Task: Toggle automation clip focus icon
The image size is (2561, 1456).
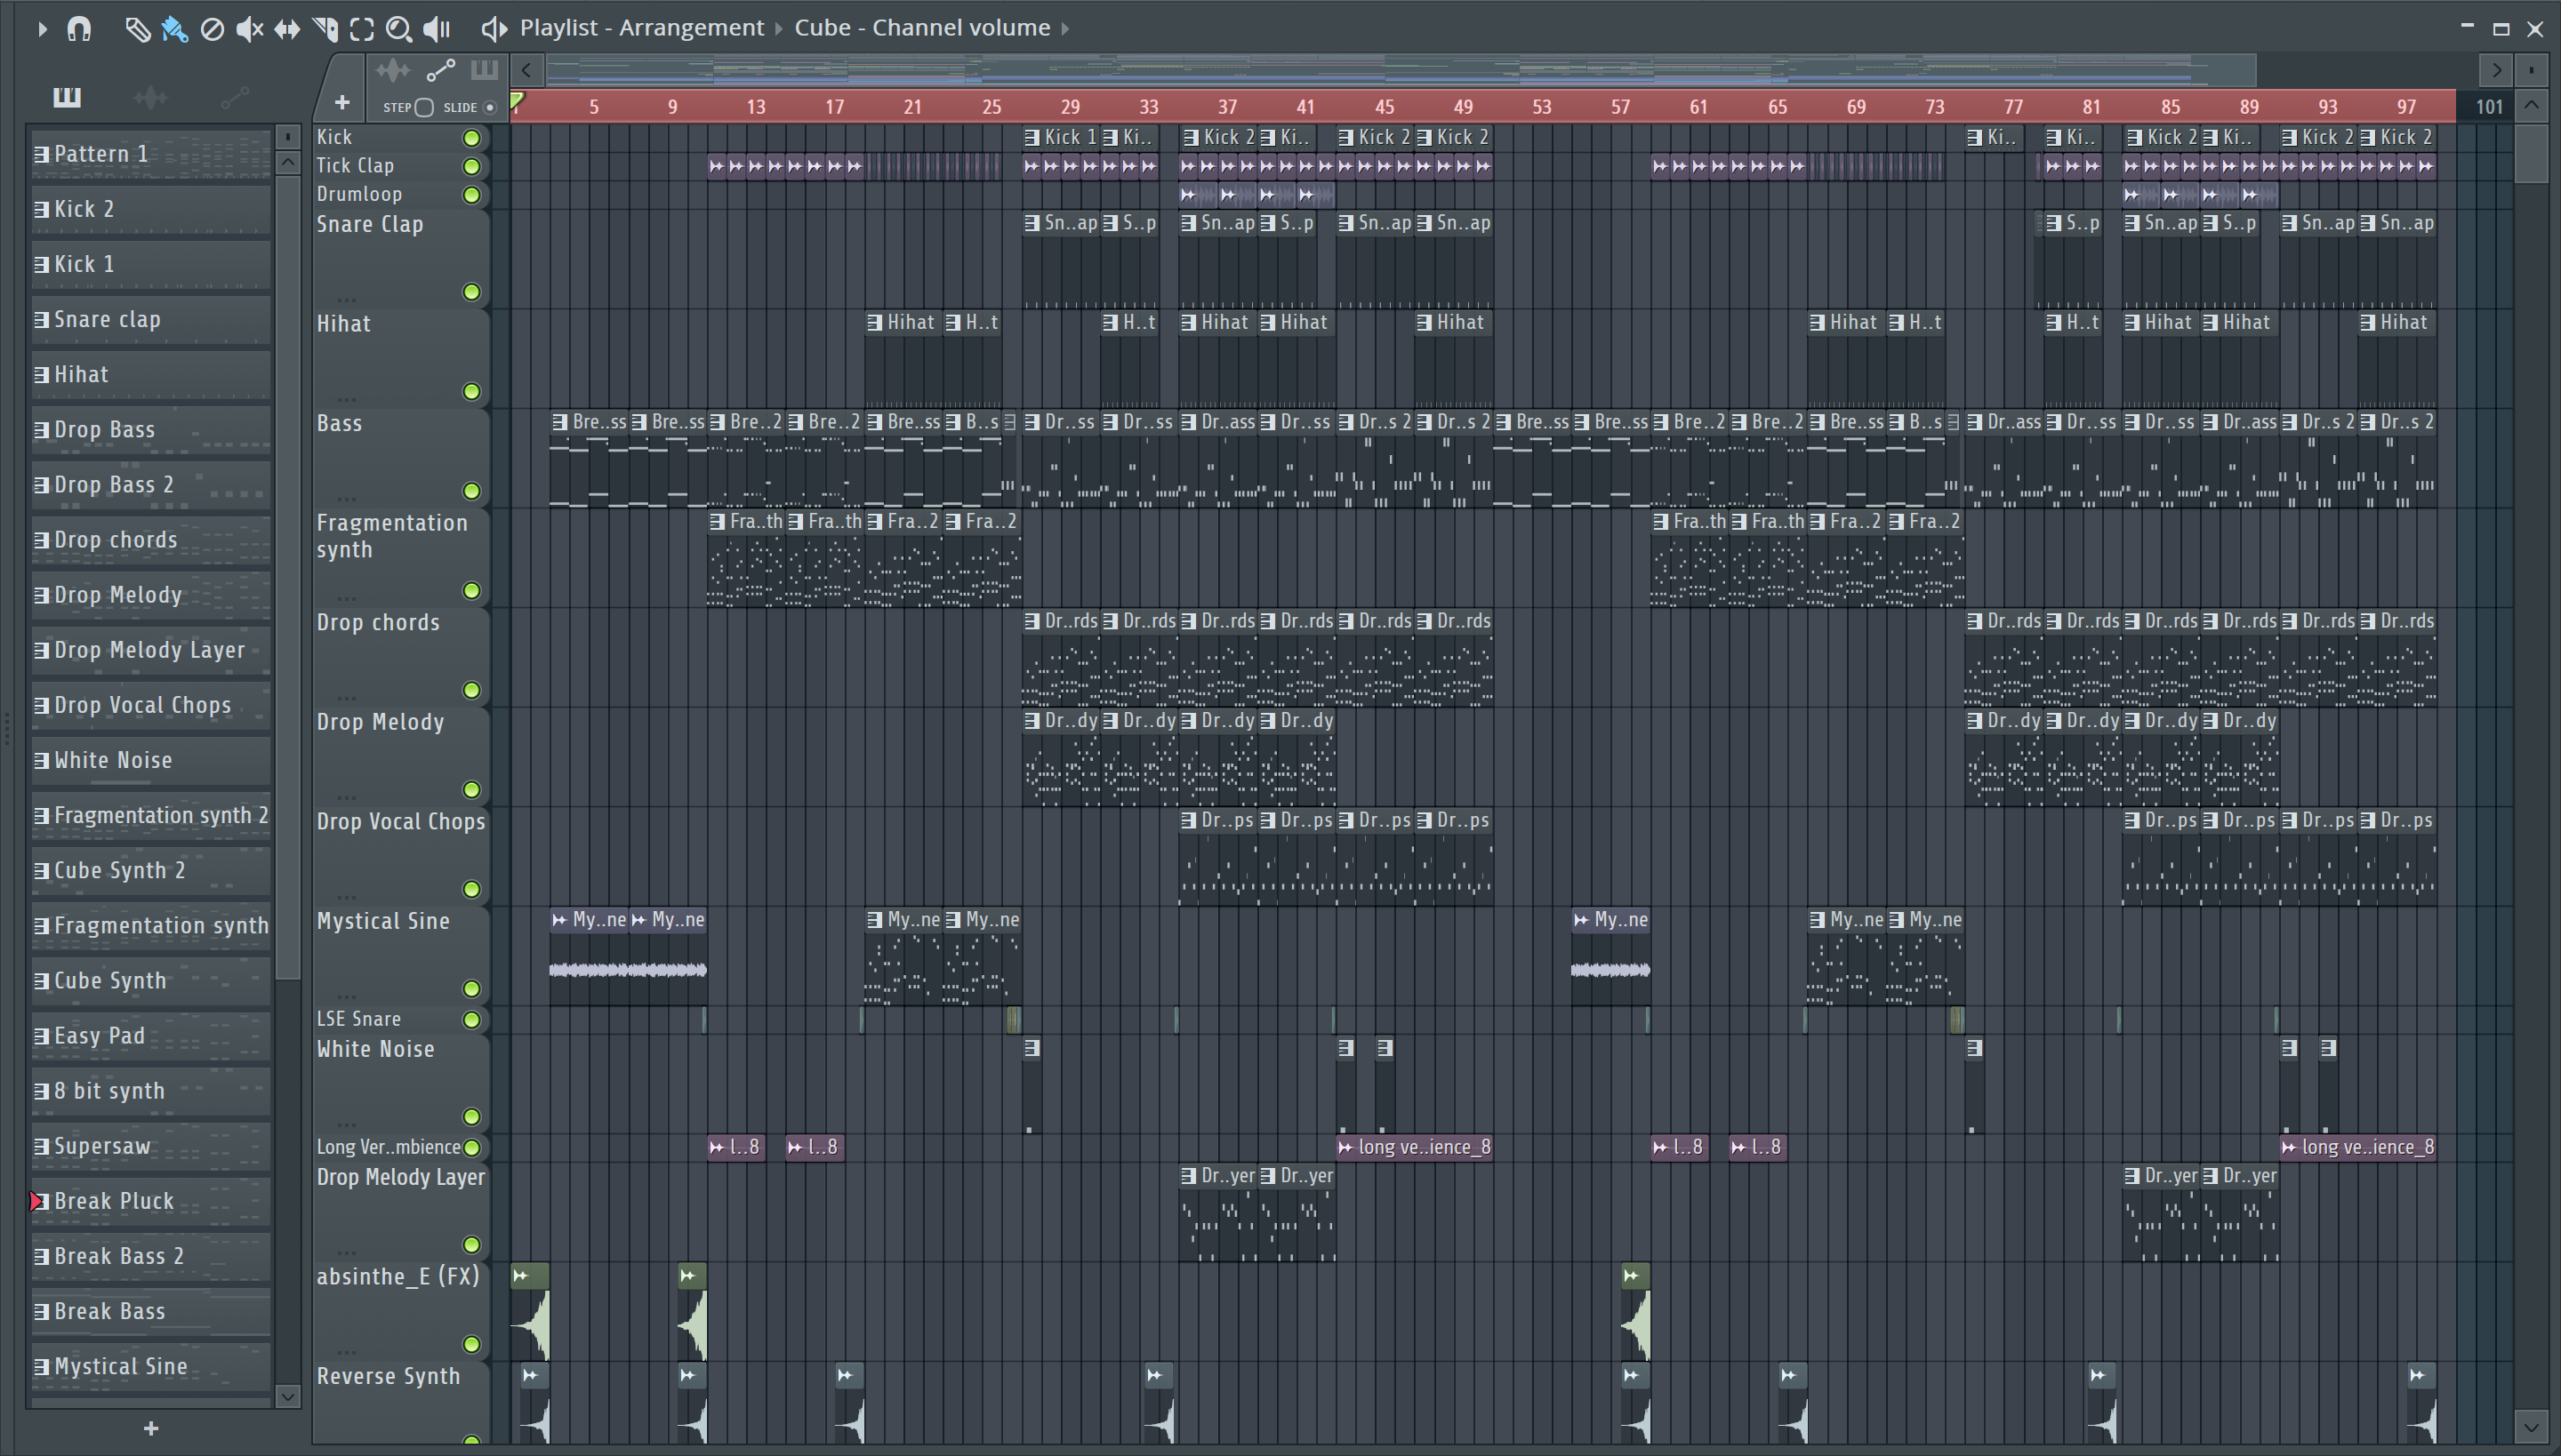Action: pos(440,70)
